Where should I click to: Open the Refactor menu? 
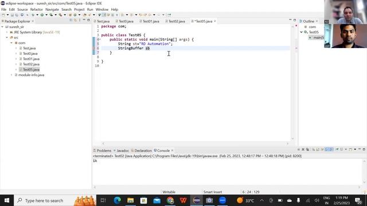click(x=36, y=9)
